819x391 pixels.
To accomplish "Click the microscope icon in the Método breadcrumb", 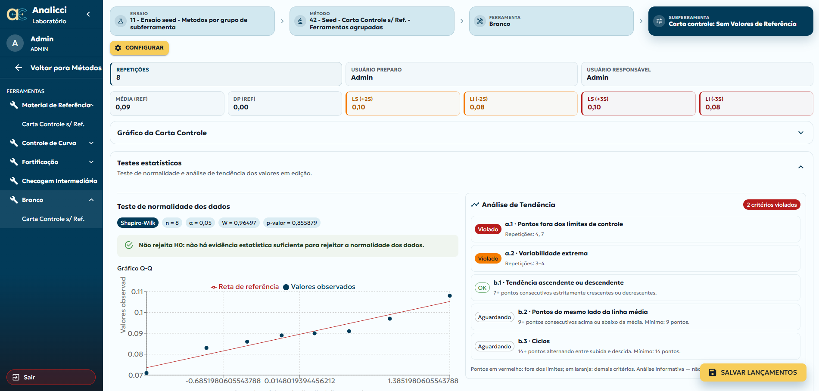I will pyautogui.click(x=300, y=21).
